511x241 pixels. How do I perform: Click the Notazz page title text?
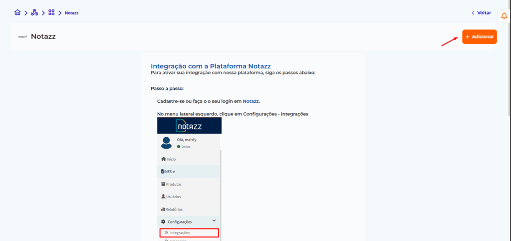(x=43, y=36)
